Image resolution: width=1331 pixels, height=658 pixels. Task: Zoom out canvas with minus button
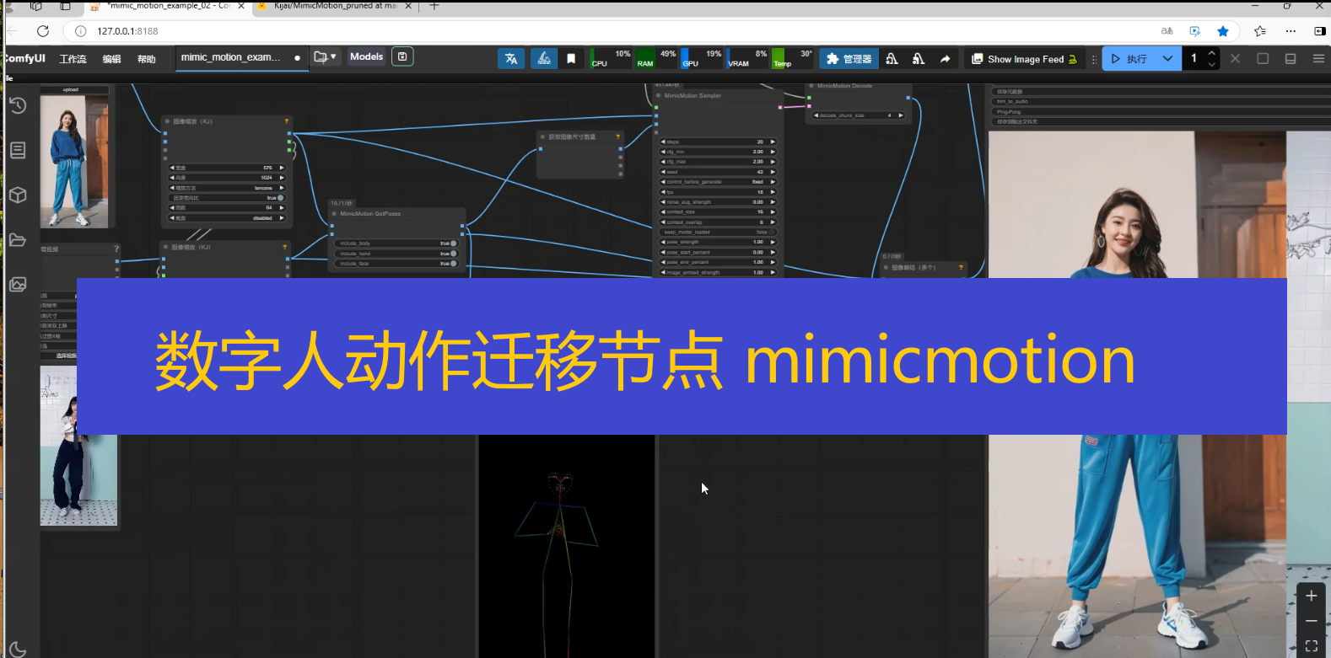tap(1312, 621)
